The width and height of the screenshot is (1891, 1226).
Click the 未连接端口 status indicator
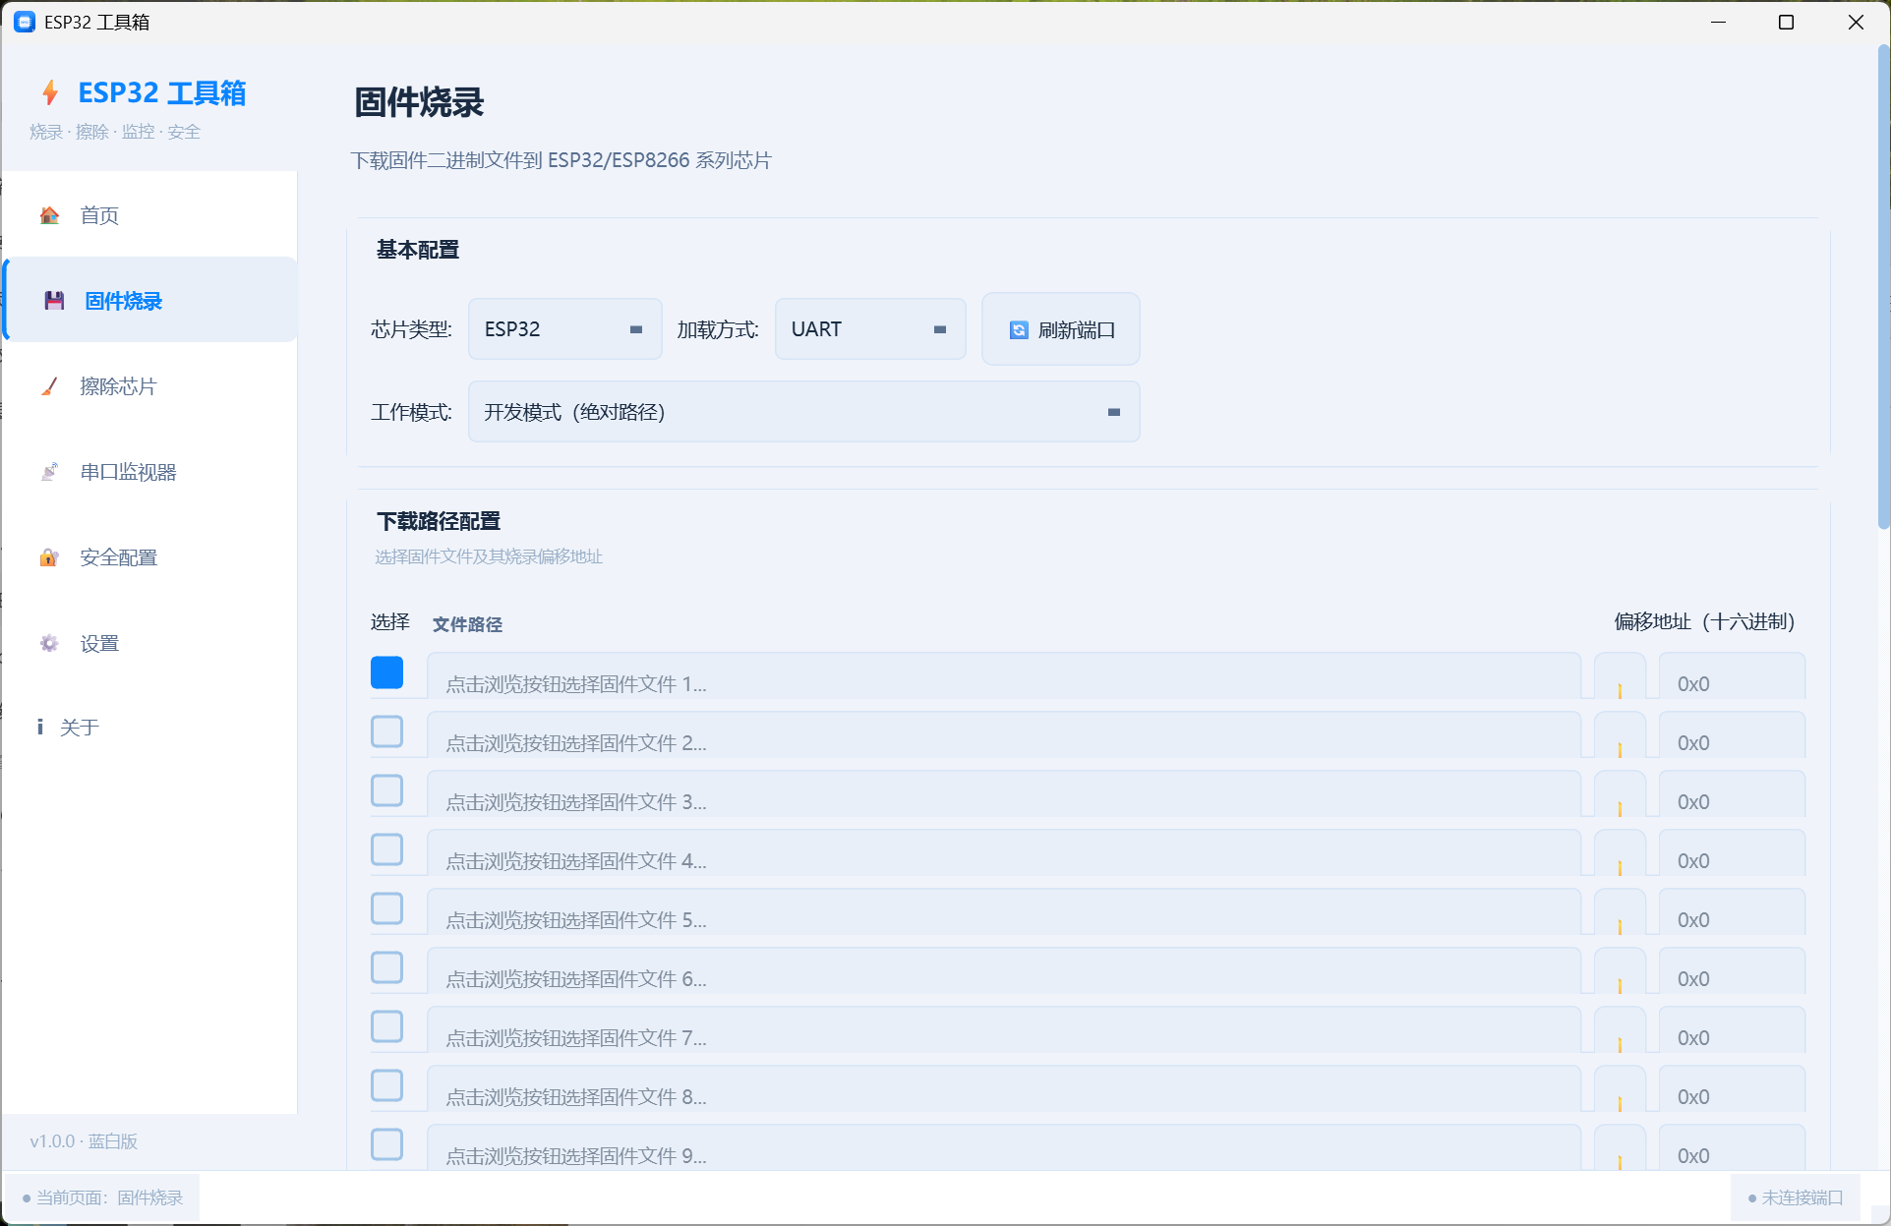pos(1796,1197)
